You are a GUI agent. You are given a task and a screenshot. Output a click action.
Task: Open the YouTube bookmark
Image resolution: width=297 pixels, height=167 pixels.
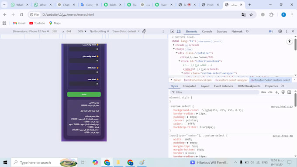tap(37, 23)
